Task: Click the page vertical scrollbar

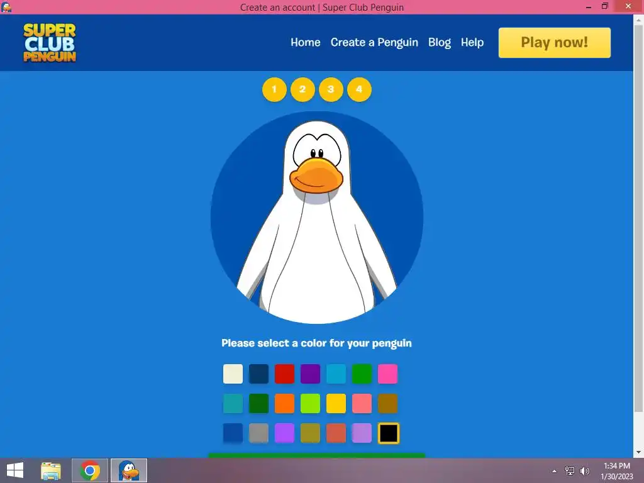Action: tap(639, 218)
